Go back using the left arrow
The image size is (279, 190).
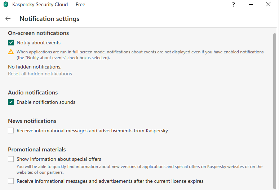pyautogui.click(x=8, y=19)
